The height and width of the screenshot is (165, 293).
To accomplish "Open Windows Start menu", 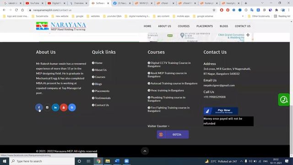I will click(5, 161).
